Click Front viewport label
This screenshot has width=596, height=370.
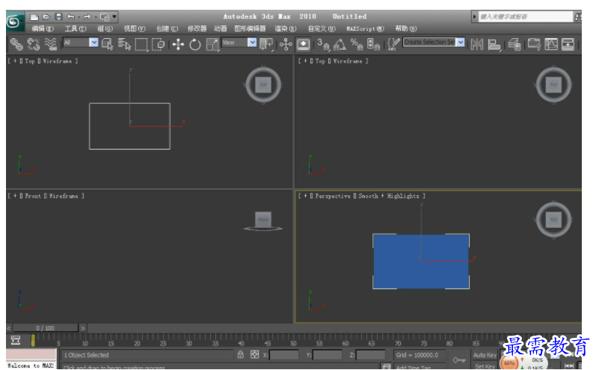(33, 196)
